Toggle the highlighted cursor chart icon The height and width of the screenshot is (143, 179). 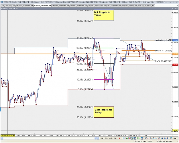(x=132, y=138)
